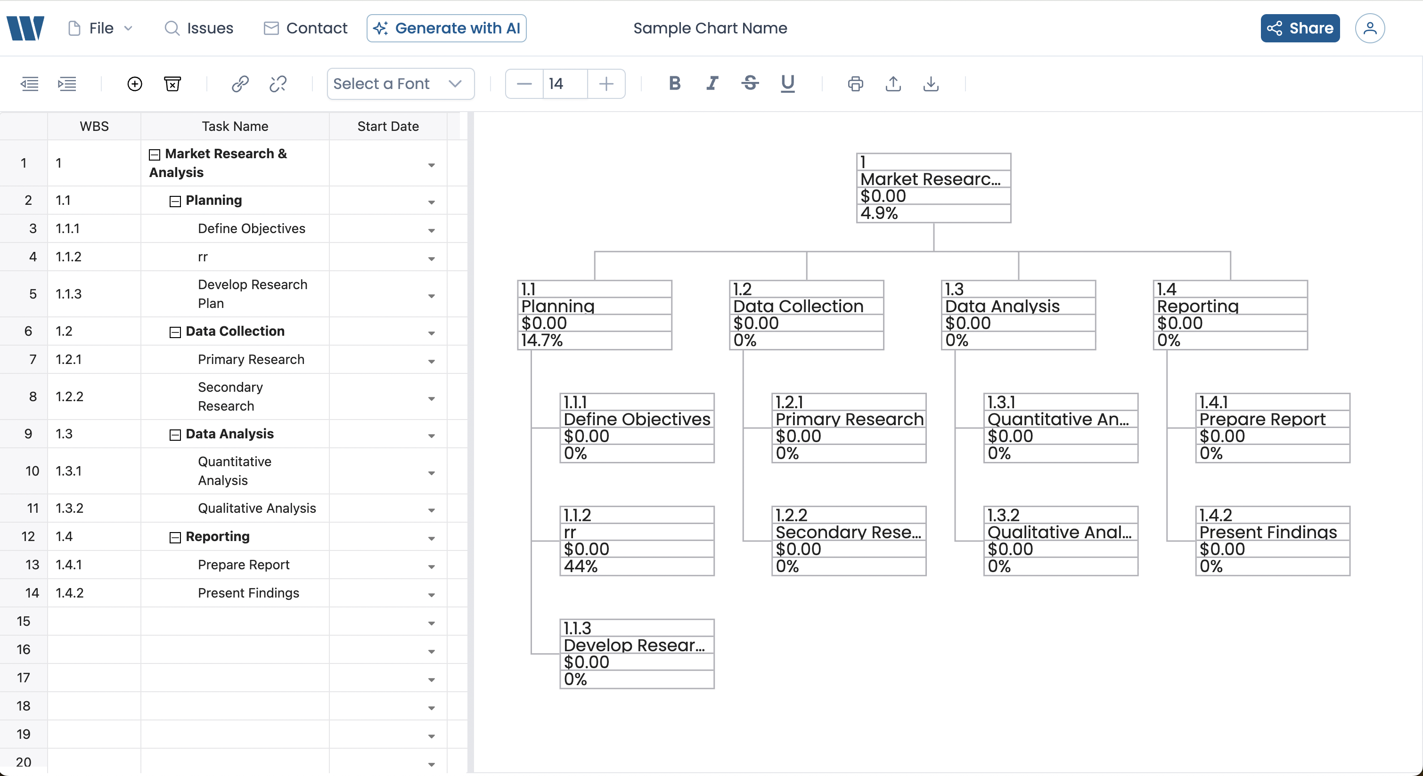Screen dimensions: 1423x776
Task: Toggle italic formatting
Action: 711,84
